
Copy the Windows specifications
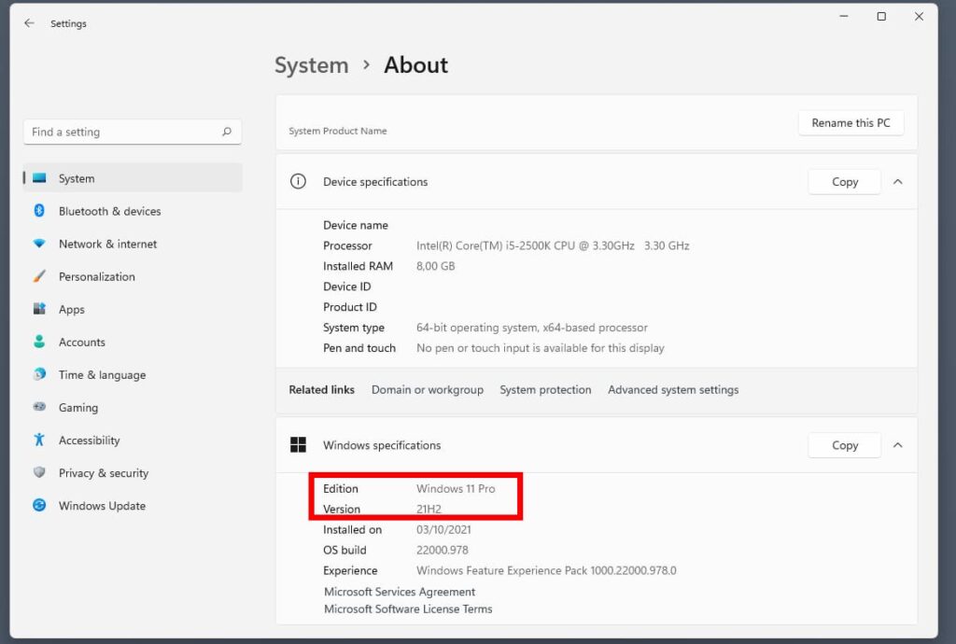click(x=844, y=445)
